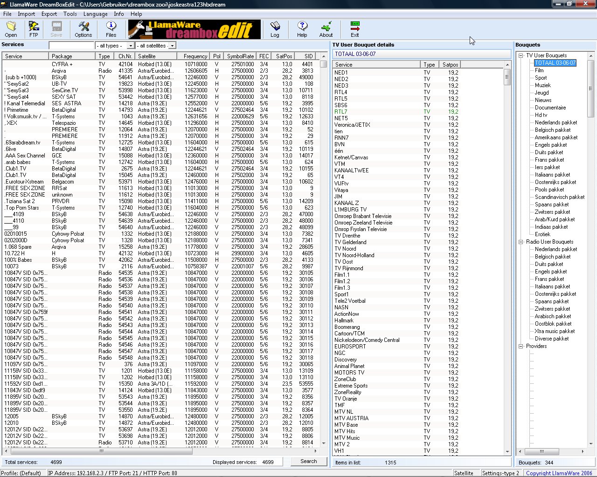Open the Help menu in menu bar
The height and width of the screenshot is (477, 597).
[x=136, y=14]
